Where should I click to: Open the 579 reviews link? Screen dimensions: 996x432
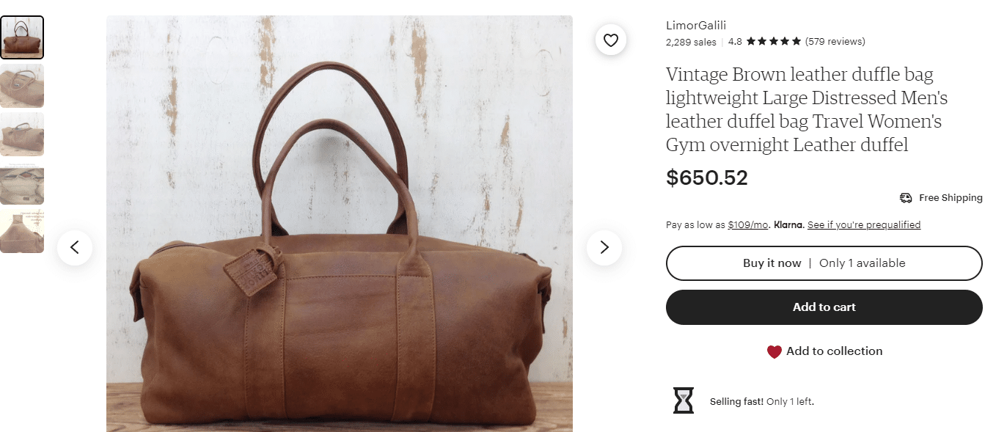835,42
